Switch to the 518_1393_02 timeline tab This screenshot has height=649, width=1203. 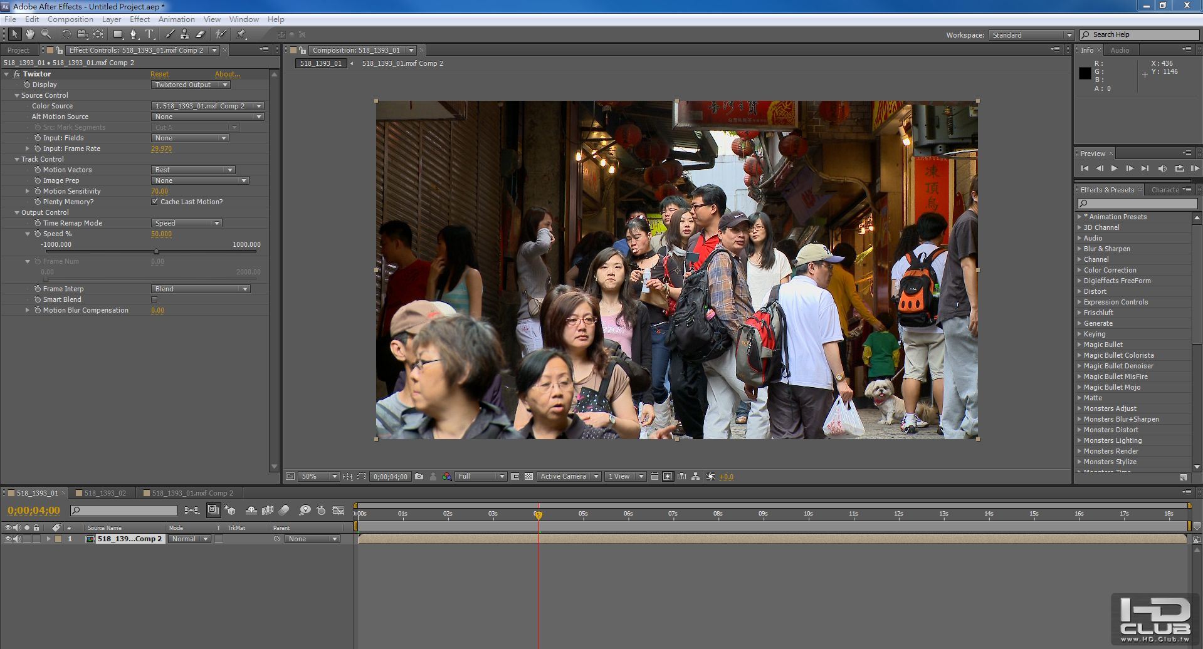tap(105, 493)
